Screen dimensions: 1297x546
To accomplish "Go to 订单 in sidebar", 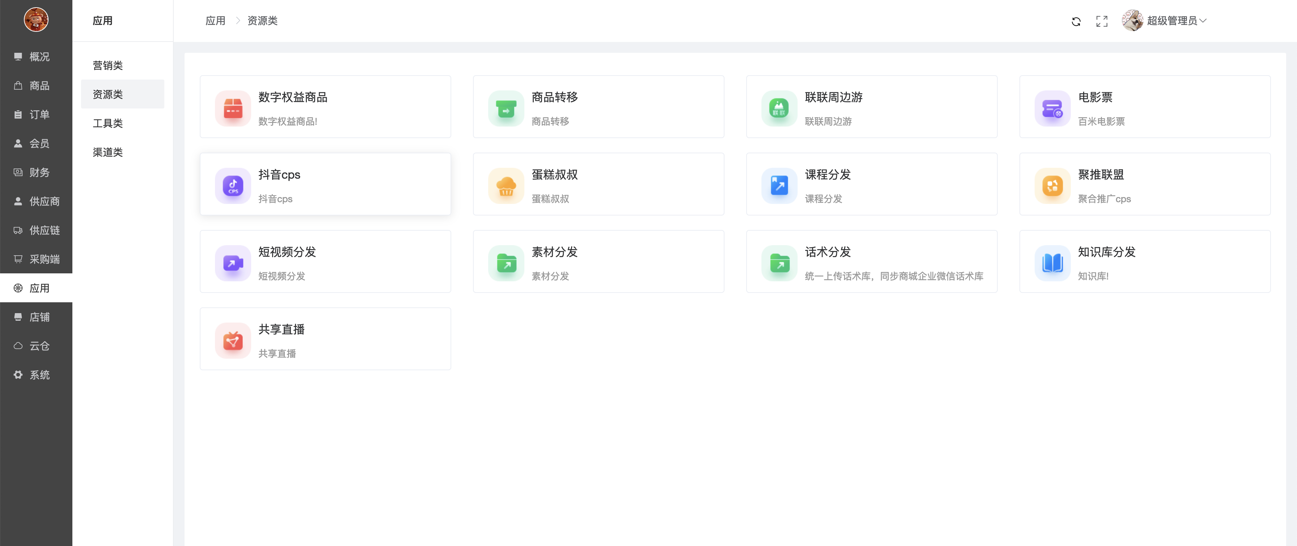I will point(39,115).
